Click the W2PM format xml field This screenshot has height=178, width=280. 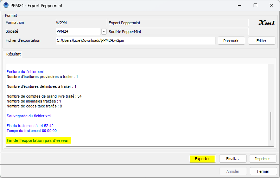coord(81,22)
